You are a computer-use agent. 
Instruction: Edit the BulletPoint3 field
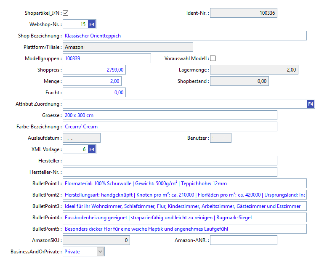185,206
